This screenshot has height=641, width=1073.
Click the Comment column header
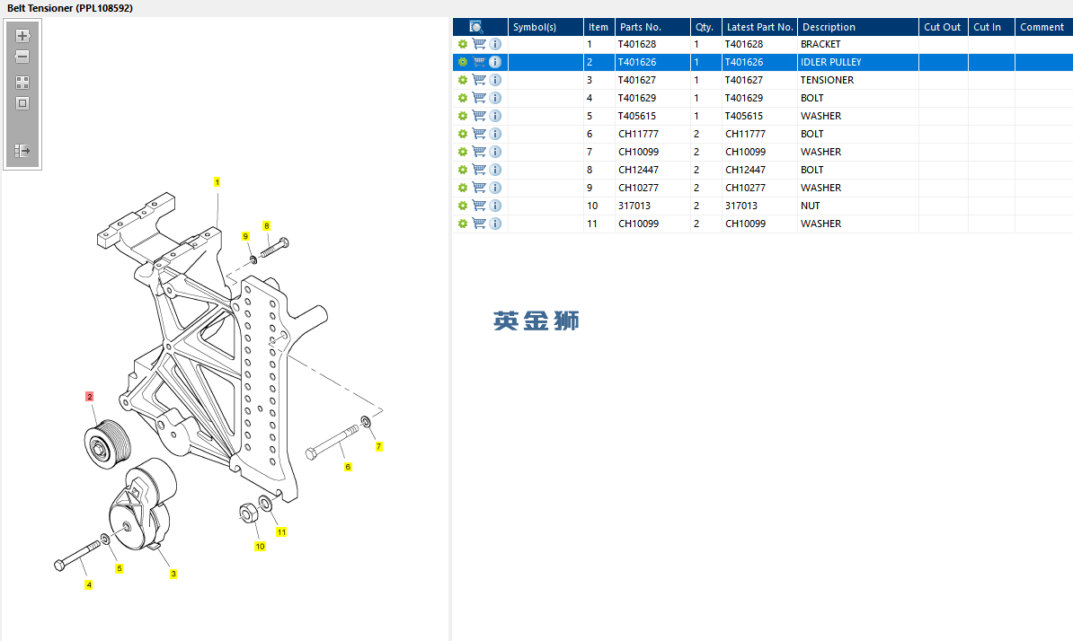1043,27
